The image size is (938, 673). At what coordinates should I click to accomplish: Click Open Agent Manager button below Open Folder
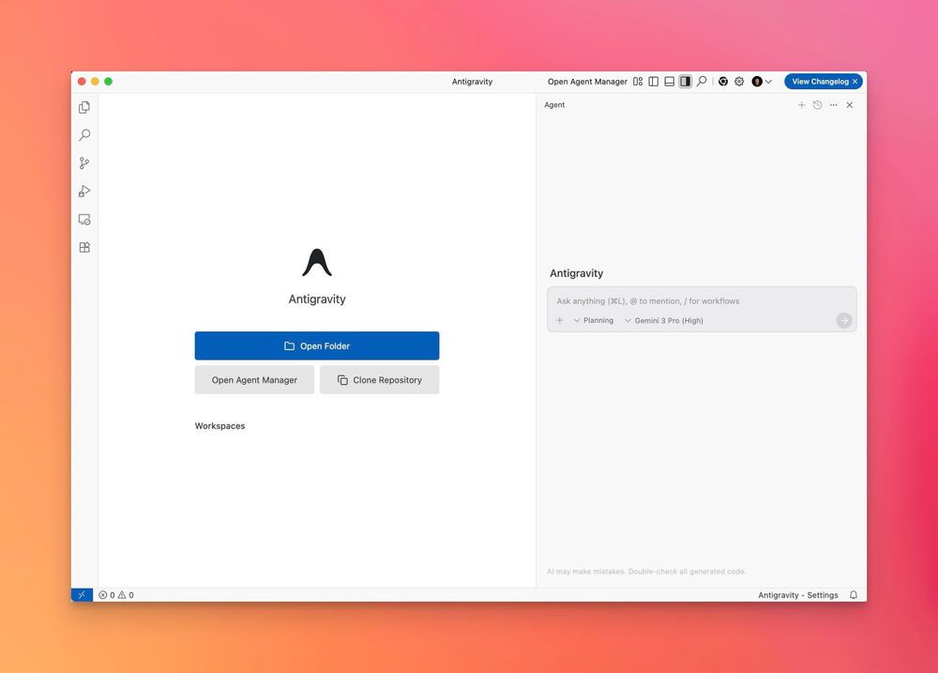click(254, 379)
